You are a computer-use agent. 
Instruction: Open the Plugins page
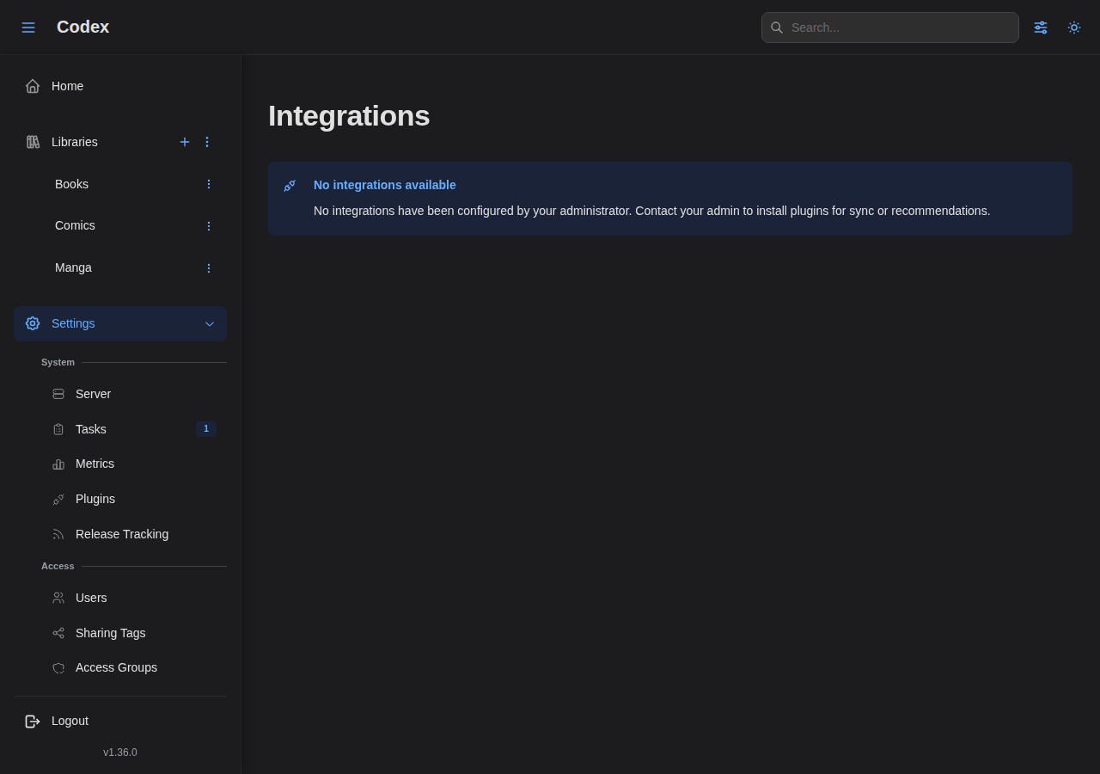[134, 499]
